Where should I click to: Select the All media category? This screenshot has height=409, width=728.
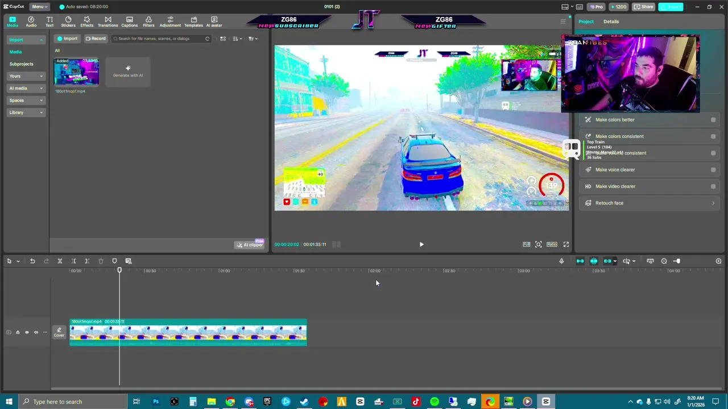57,51
